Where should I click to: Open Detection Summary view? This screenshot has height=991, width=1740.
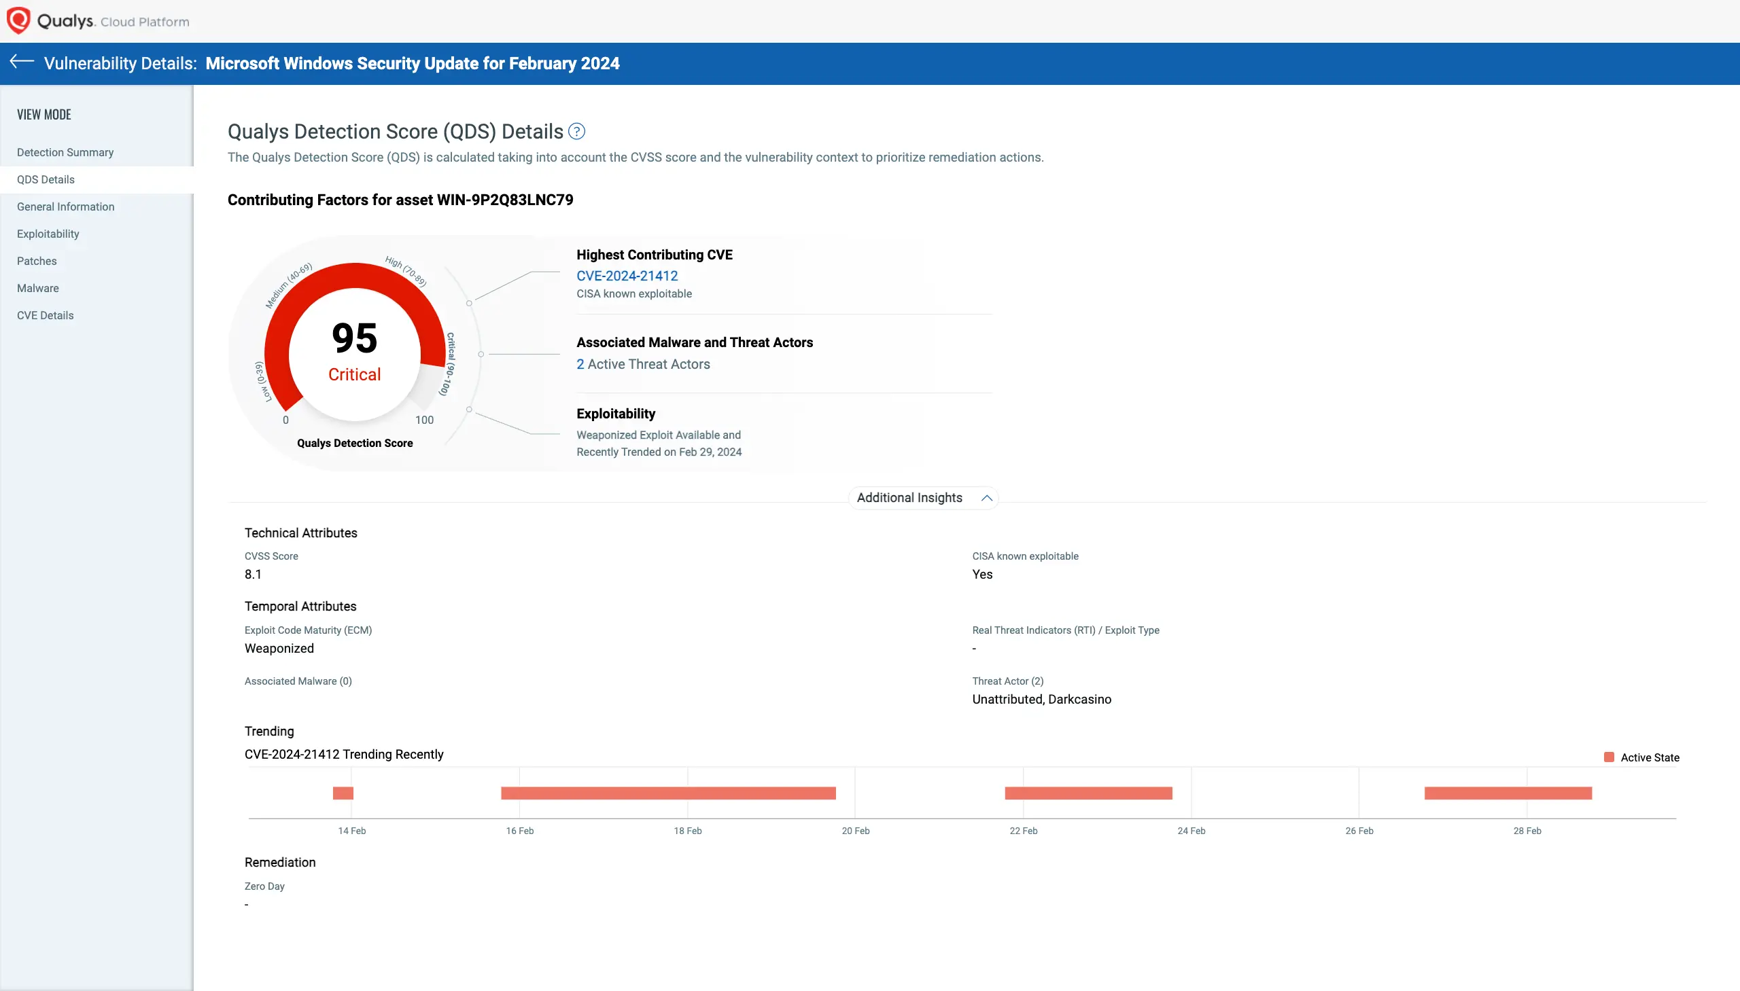tap(65, 152)
